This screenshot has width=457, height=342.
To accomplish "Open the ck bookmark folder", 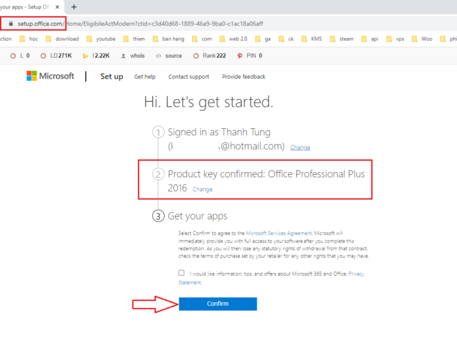I will [x=286, y=39].
